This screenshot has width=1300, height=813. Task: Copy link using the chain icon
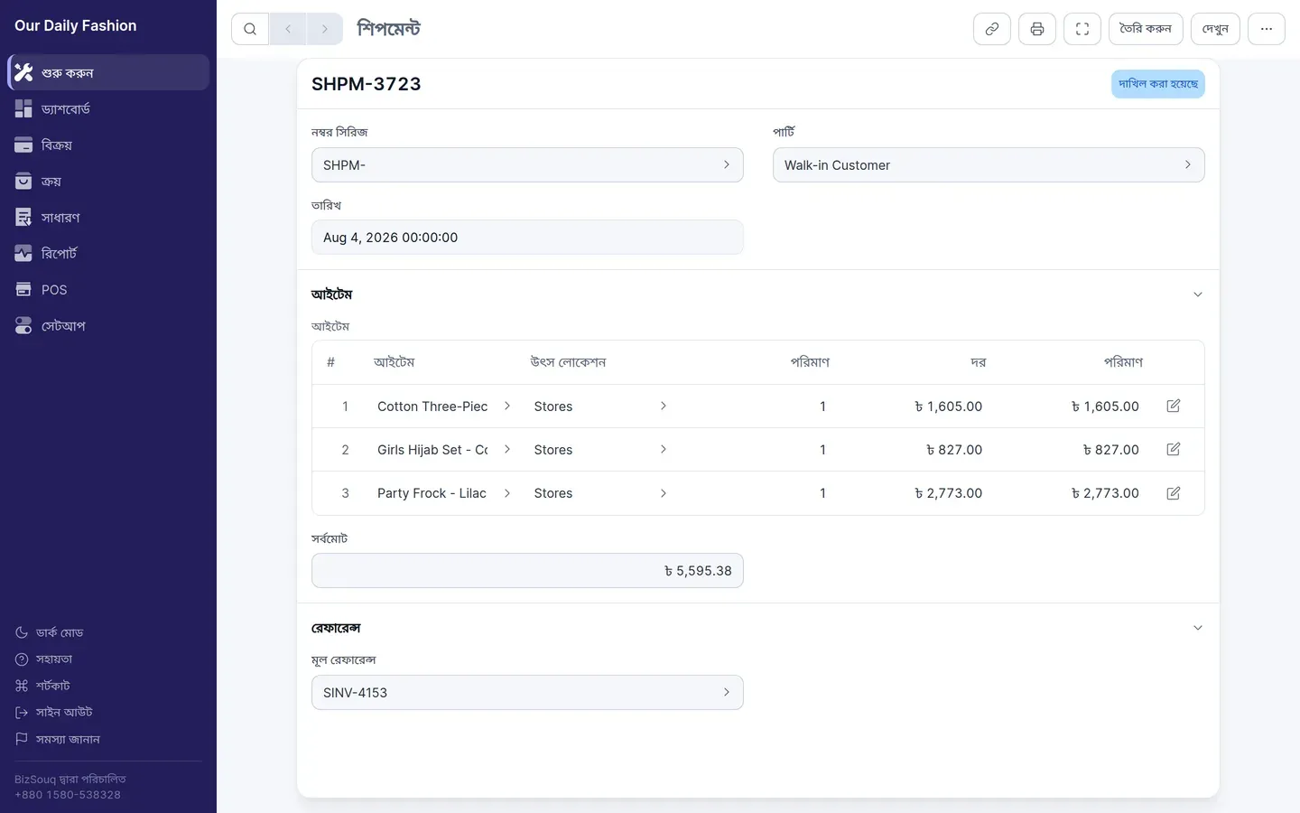pyautogui.click(x=991, y=29)
